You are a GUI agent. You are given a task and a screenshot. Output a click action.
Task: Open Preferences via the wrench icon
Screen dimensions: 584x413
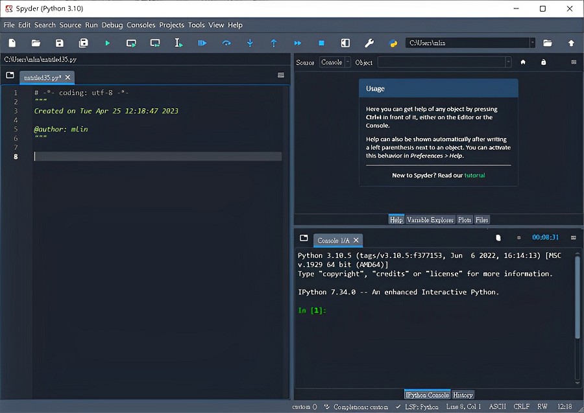pos(369,43)
